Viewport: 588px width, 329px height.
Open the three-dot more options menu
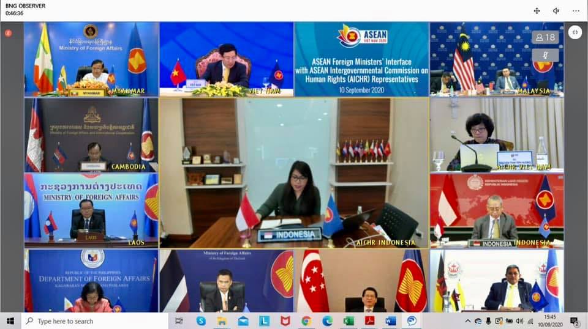pyautogui.click(x=576, y=11)
